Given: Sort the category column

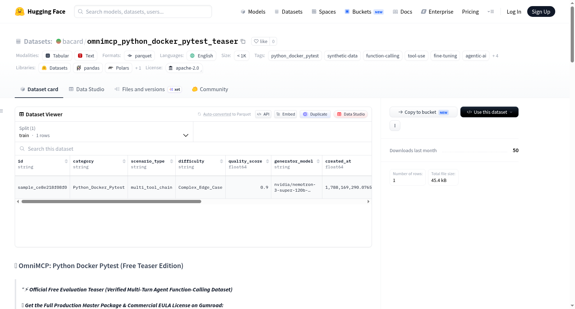Looking at the screenshot, I should click(124, 161).
